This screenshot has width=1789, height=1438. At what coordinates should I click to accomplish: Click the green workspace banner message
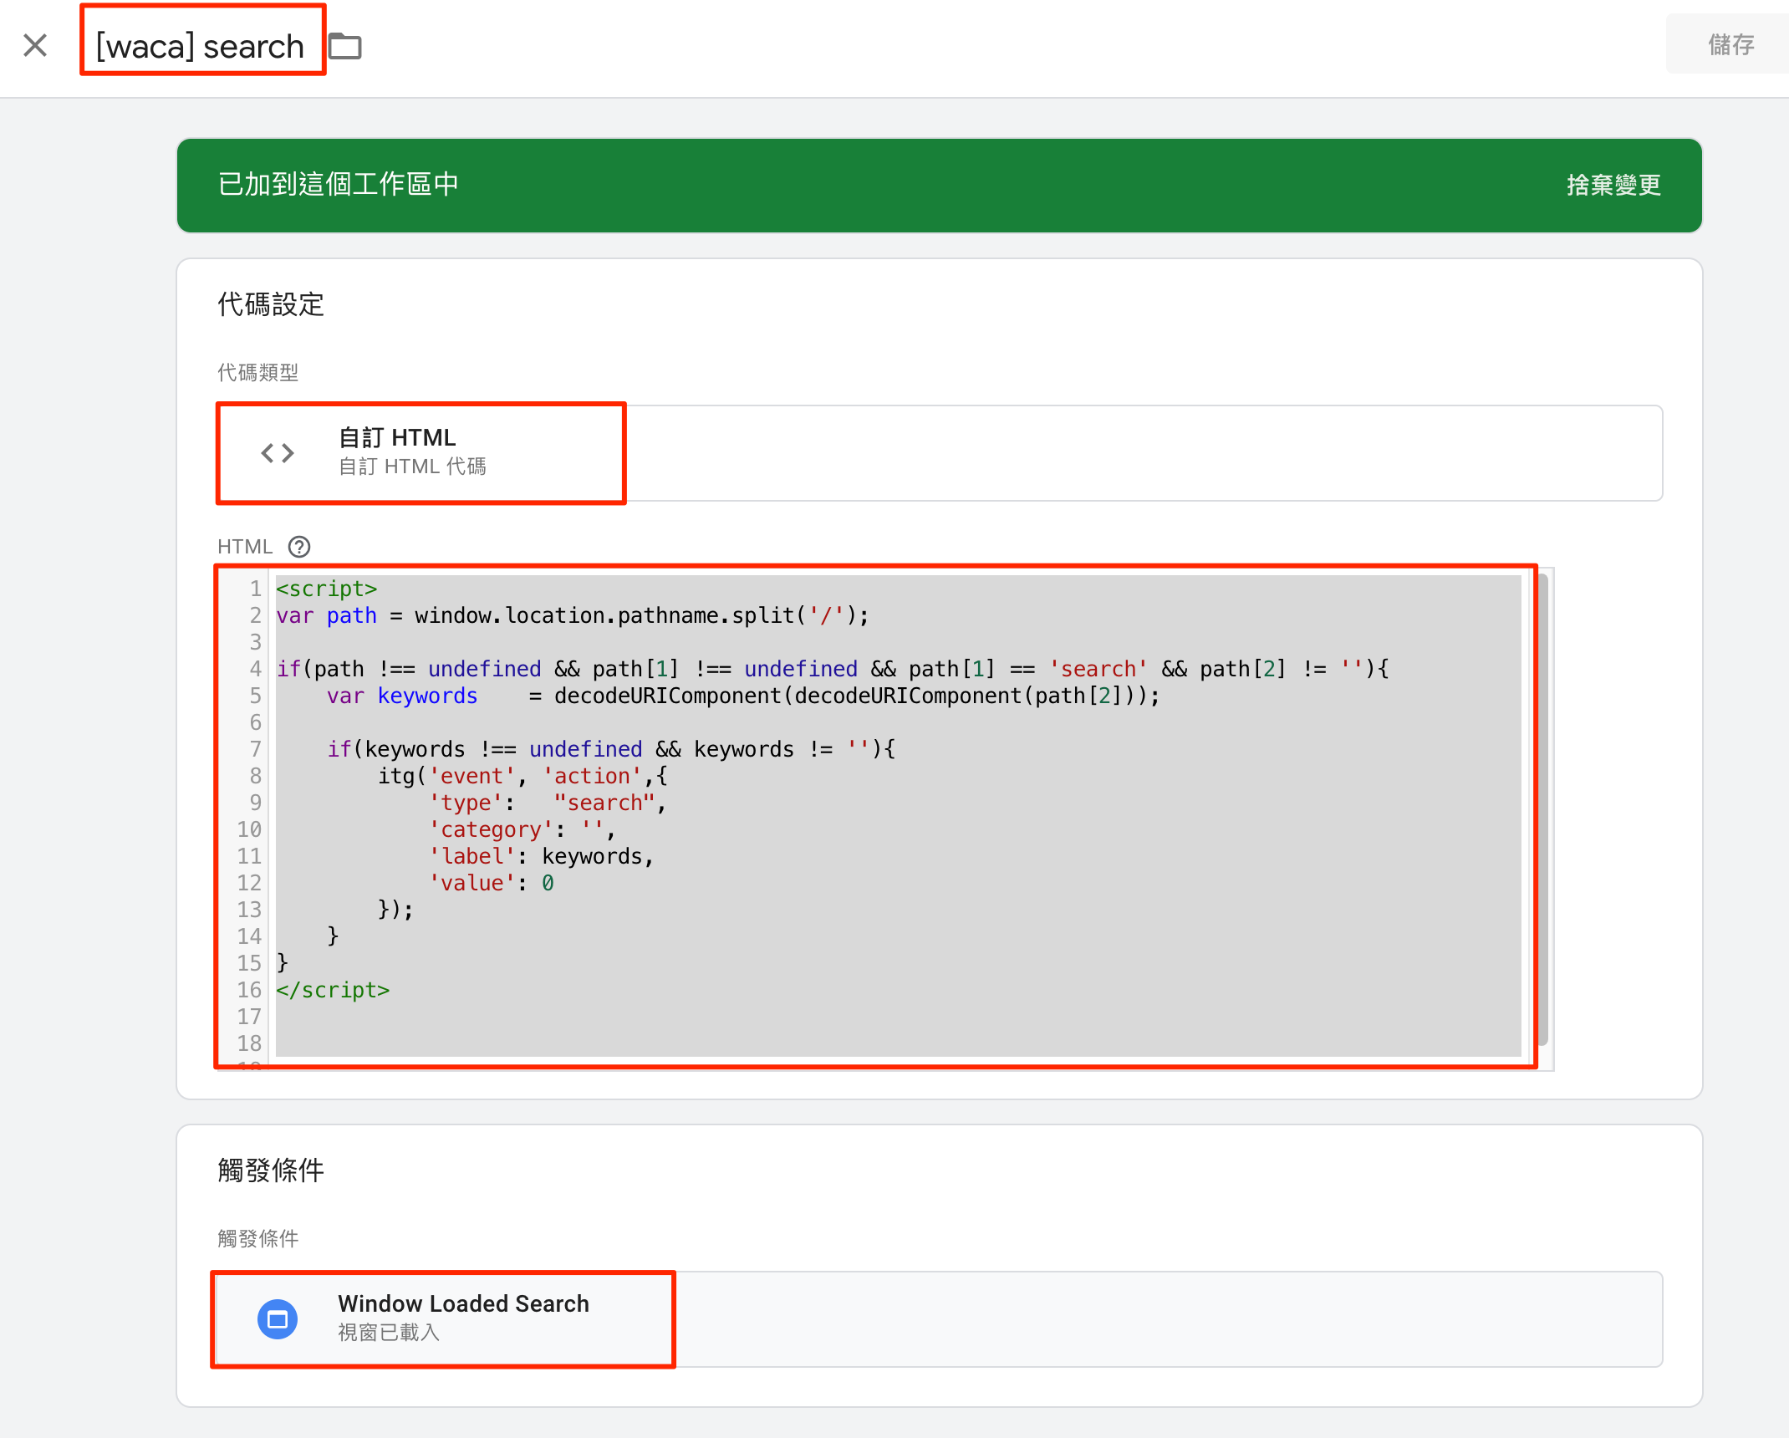tap(339, 185)
